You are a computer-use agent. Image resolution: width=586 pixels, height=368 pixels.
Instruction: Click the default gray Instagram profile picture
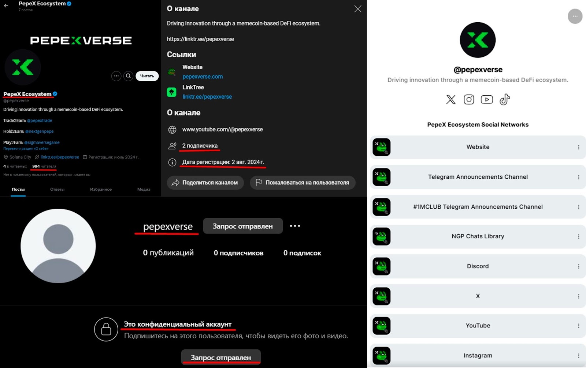(58, 246)
